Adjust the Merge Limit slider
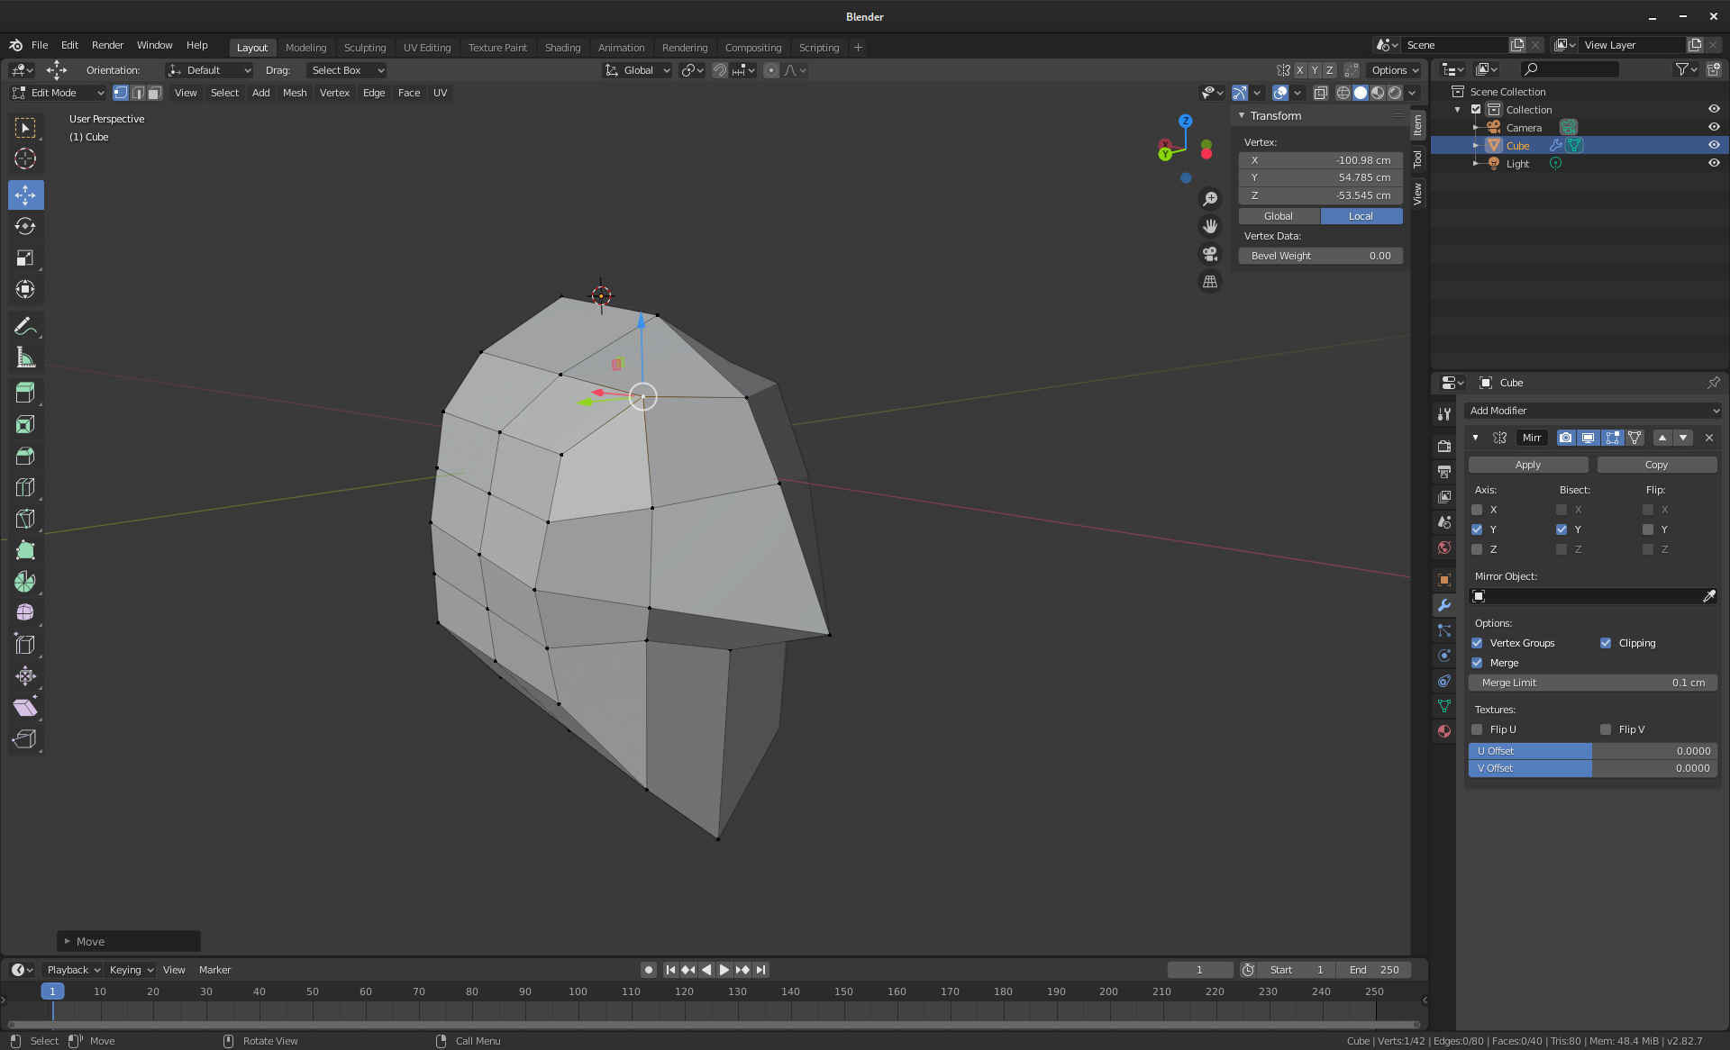Image resolution: width=1730 pixels, height=1050 pixels. click(1592, 683)
